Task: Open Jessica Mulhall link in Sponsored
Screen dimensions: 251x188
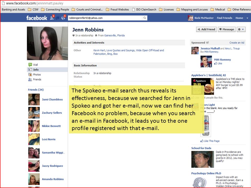Action: 210,49
